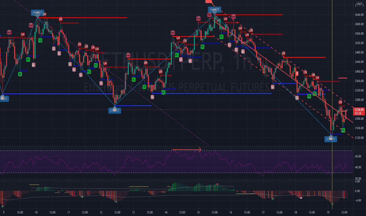Screen dimensions: 366x216
Task: Click the −4.00 value on the histogram scale
Action: pyautogui.click(x=358, y=201)
